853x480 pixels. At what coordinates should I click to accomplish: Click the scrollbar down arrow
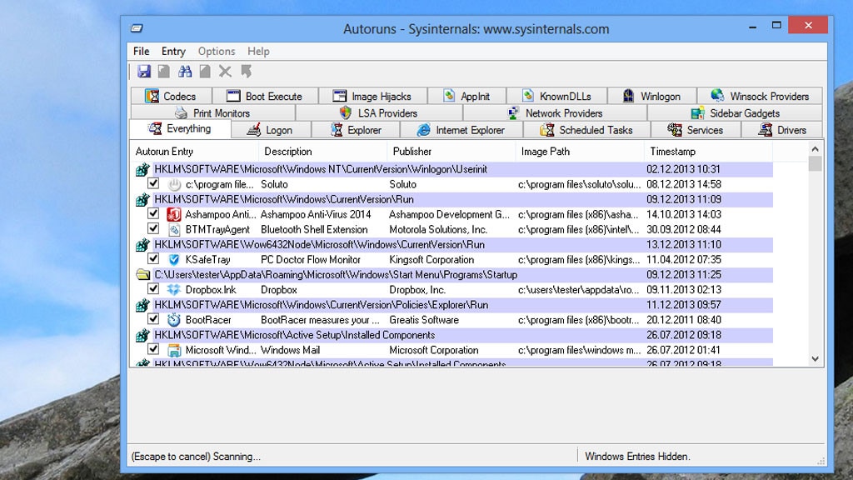coord(815,359)
